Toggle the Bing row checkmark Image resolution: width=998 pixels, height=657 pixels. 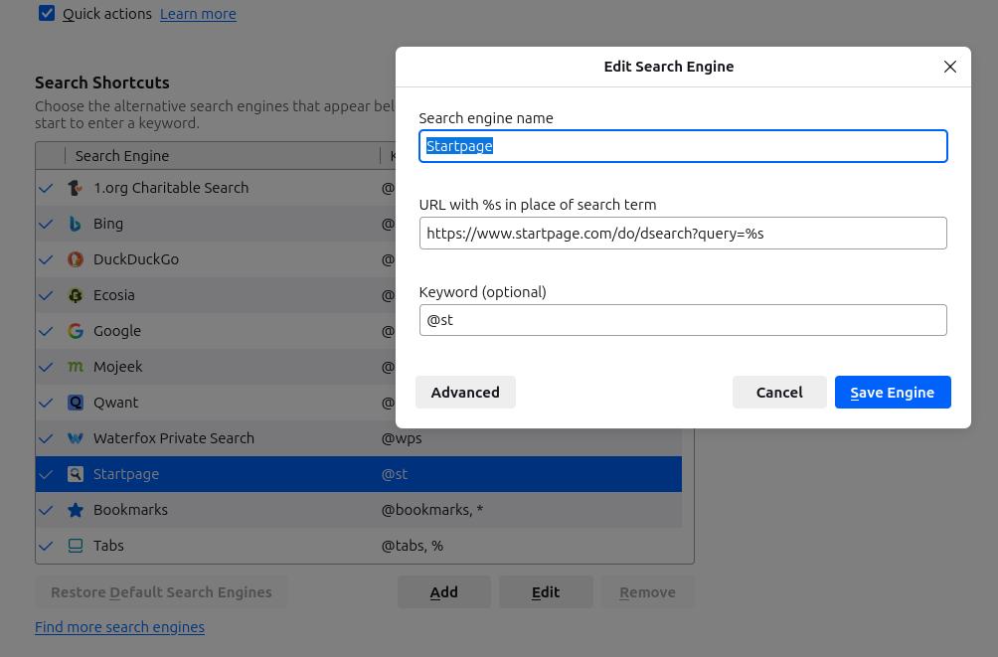pyautogui.click(x=46, y=224)
